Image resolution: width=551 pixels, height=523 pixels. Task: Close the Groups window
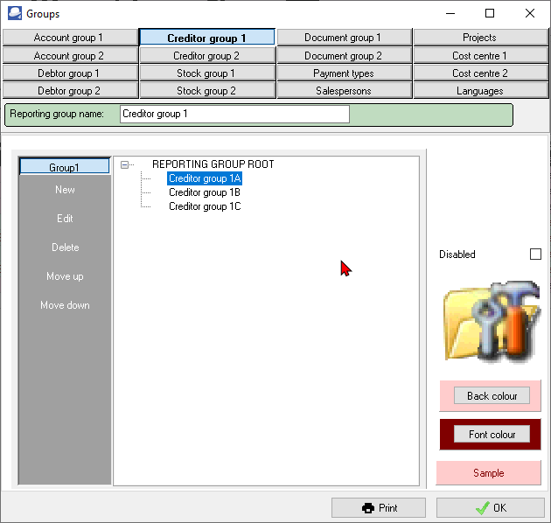(x=529, y=13)
